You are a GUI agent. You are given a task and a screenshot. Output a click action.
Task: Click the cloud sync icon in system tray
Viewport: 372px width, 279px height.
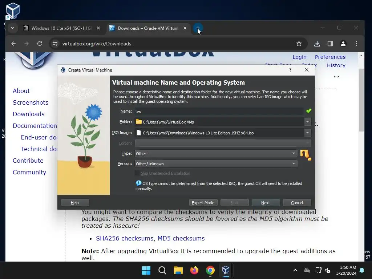pos(307,270)
